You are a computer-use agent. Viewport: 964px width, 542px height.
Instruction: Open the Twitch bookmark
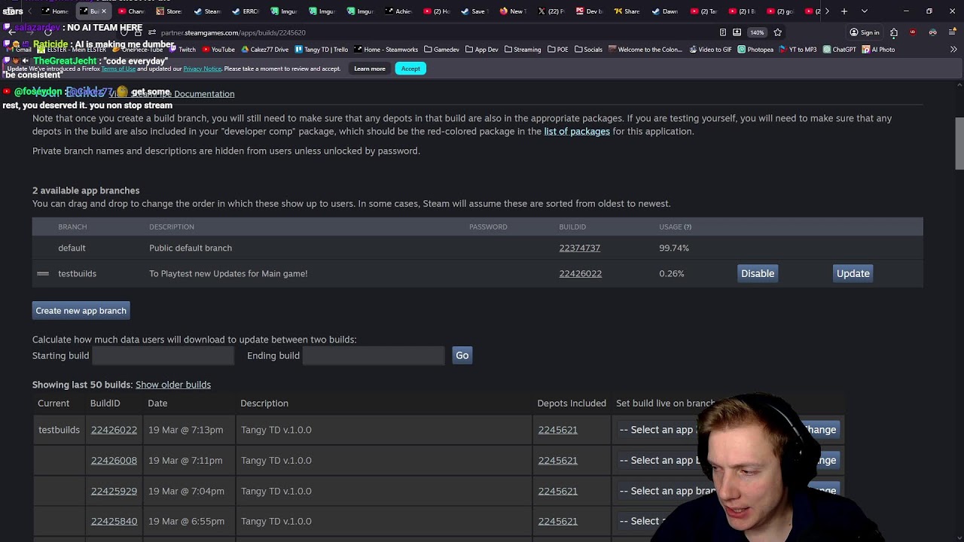click(182, 50)
